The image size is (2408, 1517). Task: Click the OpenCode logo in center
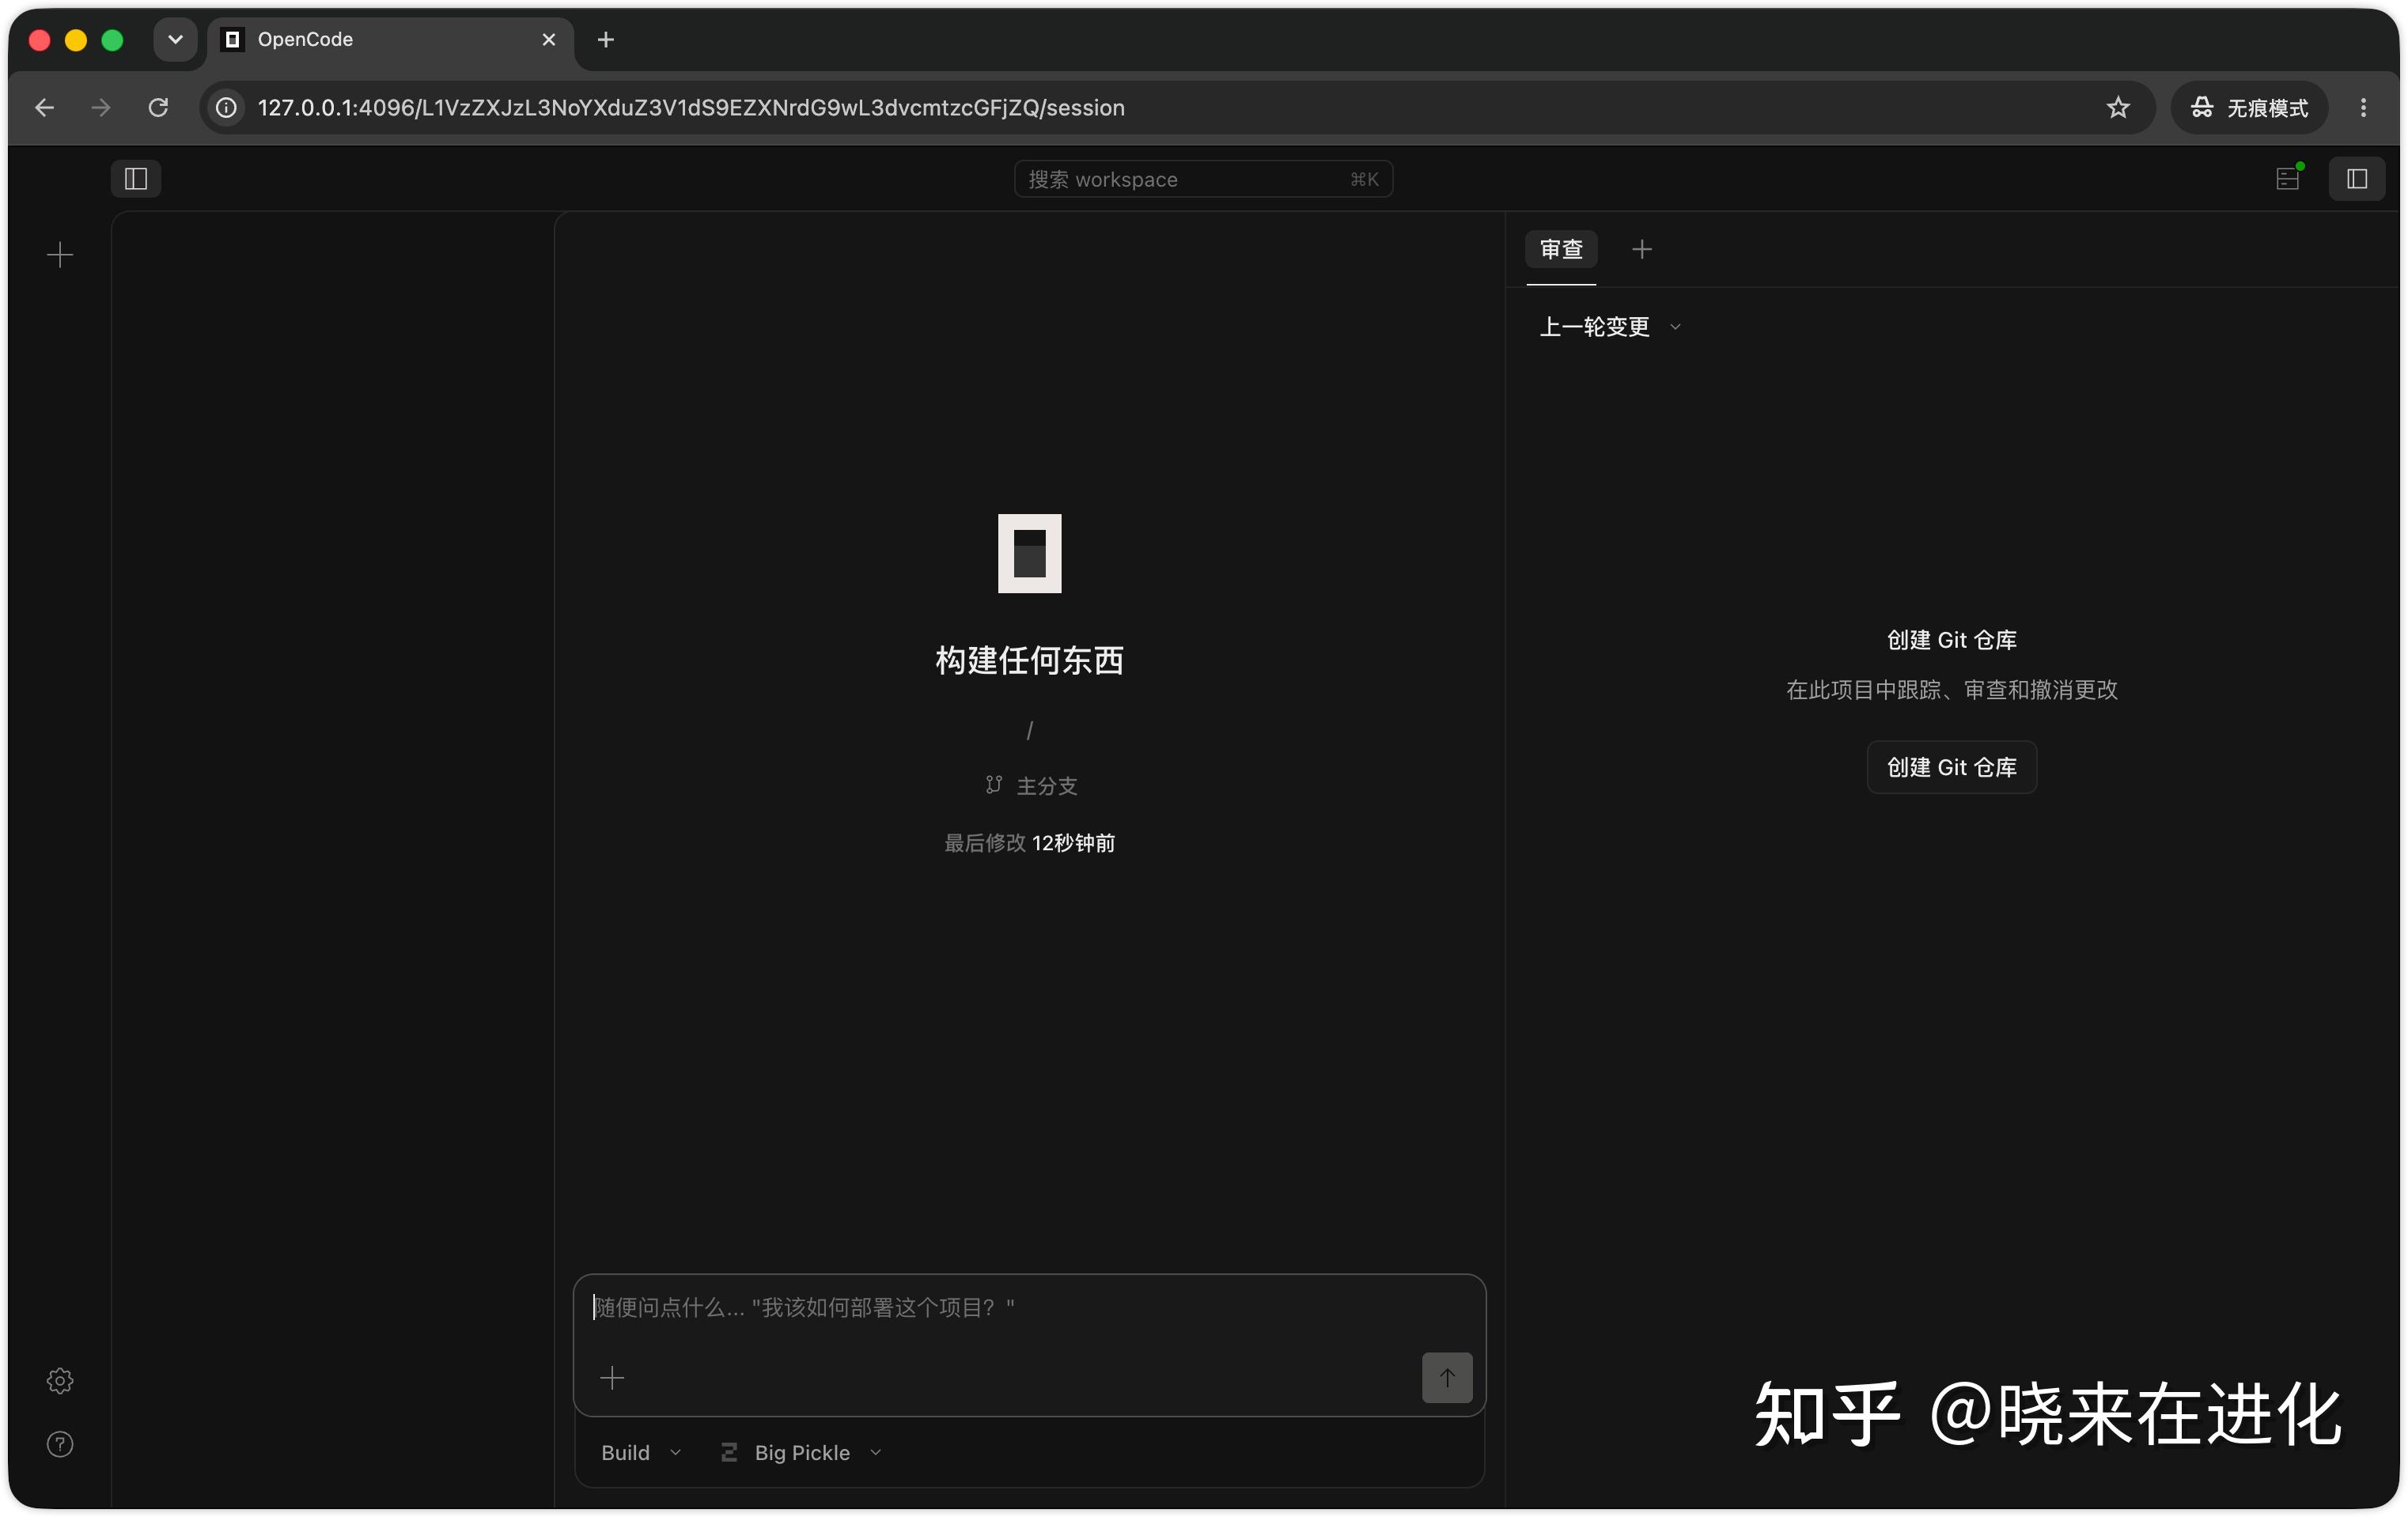1029,553
